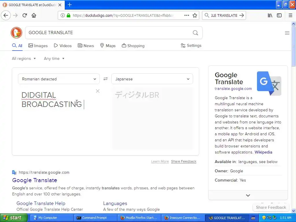The height and width of the screenshot is (222, 296).
Task: Open the Firefox home page icon
Action: pos(34,15)
